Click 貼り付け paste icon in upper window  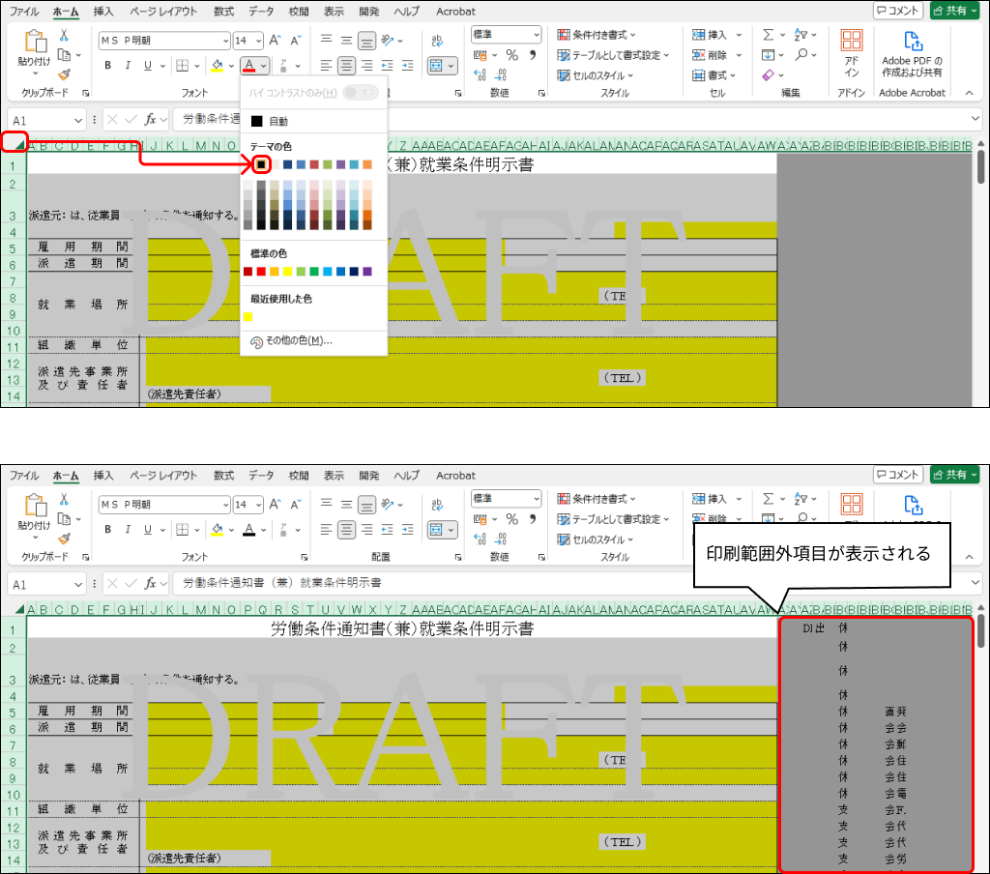35,43
